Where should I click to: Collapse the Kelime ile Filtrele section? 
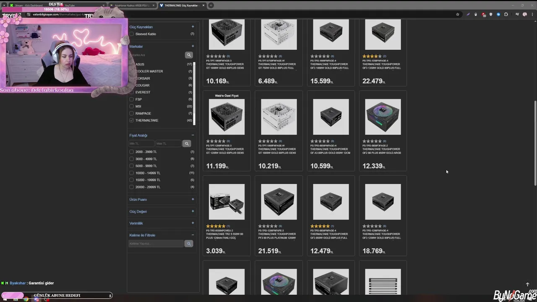point(193,235)
